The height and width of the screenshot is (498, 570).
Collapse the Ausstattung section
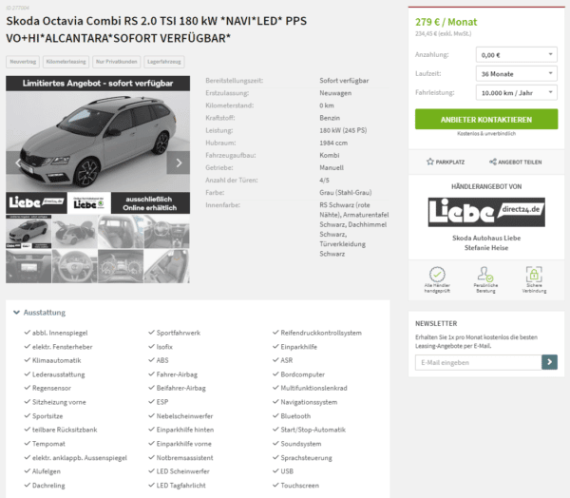coord(39,312)
